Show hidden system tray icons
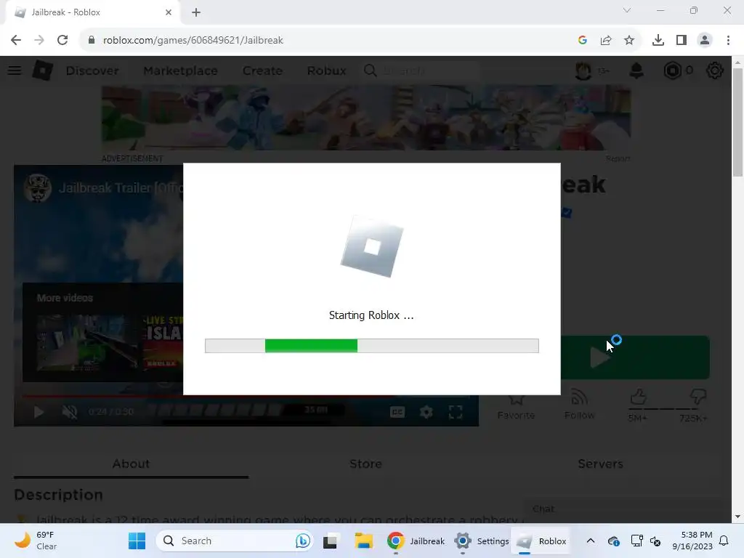Viewport: 744px width, 558px height. tap(590, 541)
